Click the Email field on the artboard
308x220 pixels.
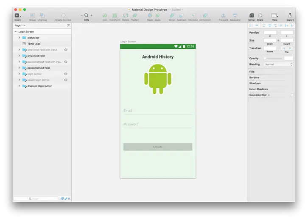point(157,111)
